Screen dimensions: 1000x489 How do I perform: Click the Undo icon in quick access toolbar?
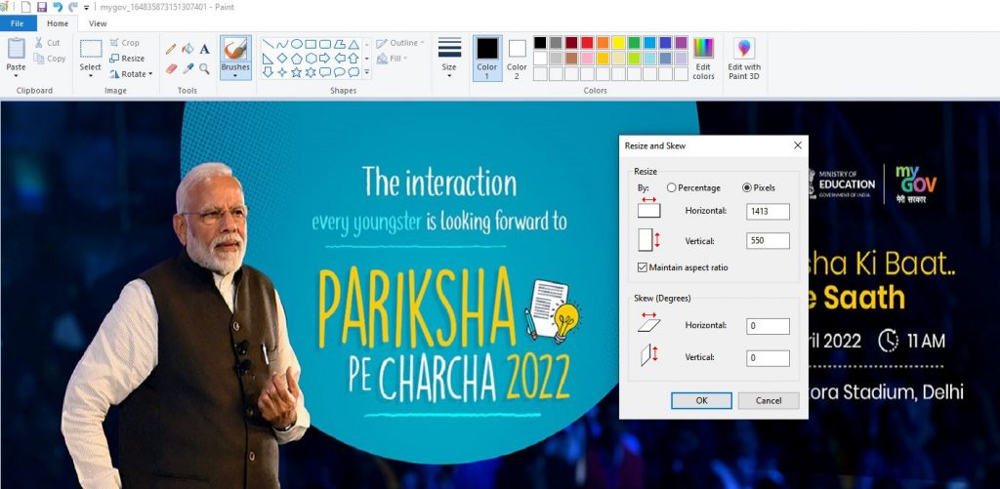coord(58,7)
